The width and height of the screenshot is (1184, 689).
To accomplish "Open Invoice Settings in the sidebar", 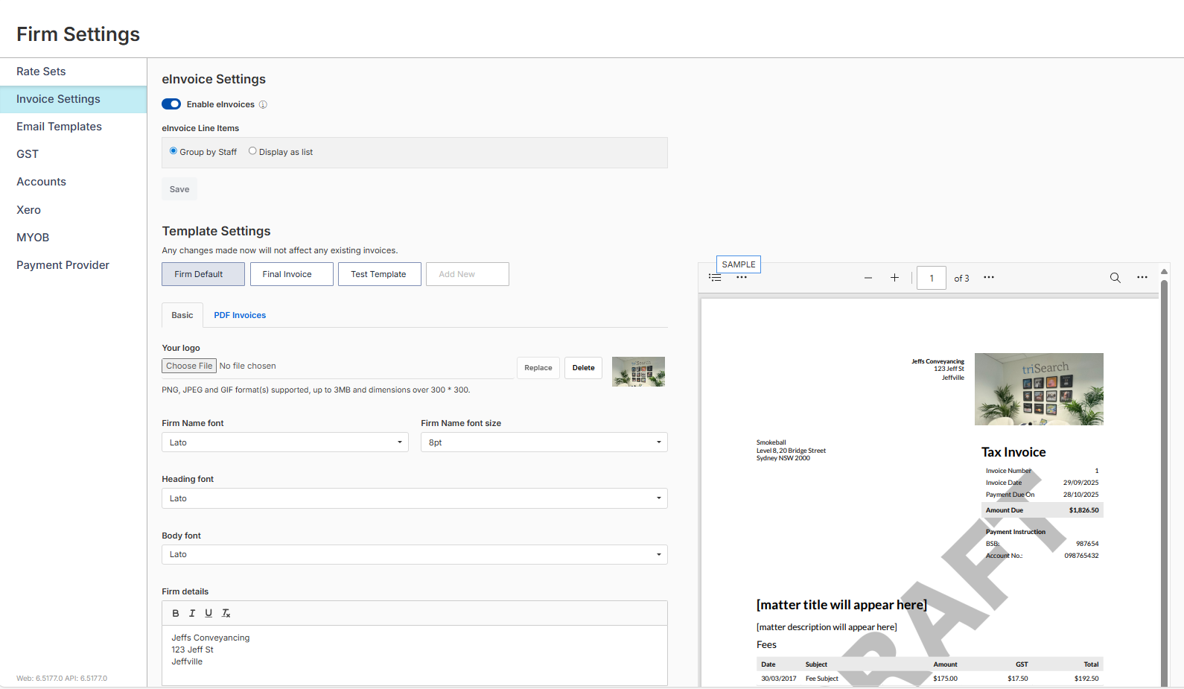I will click(73, 99).
